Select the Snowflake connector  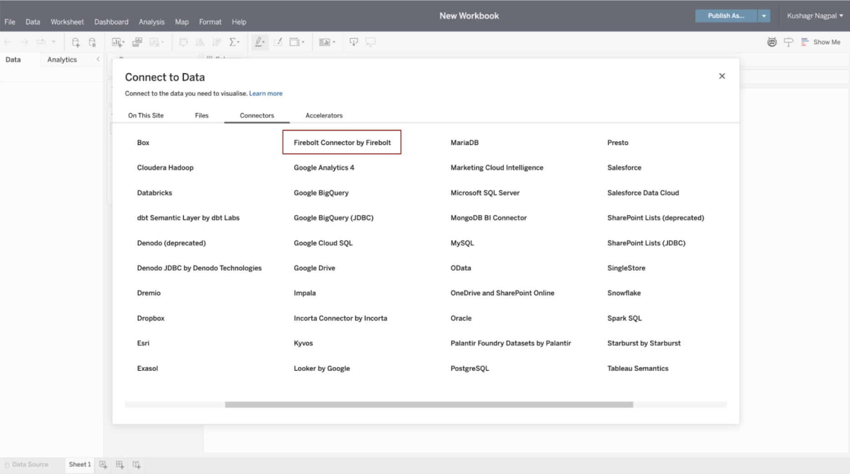624,293
